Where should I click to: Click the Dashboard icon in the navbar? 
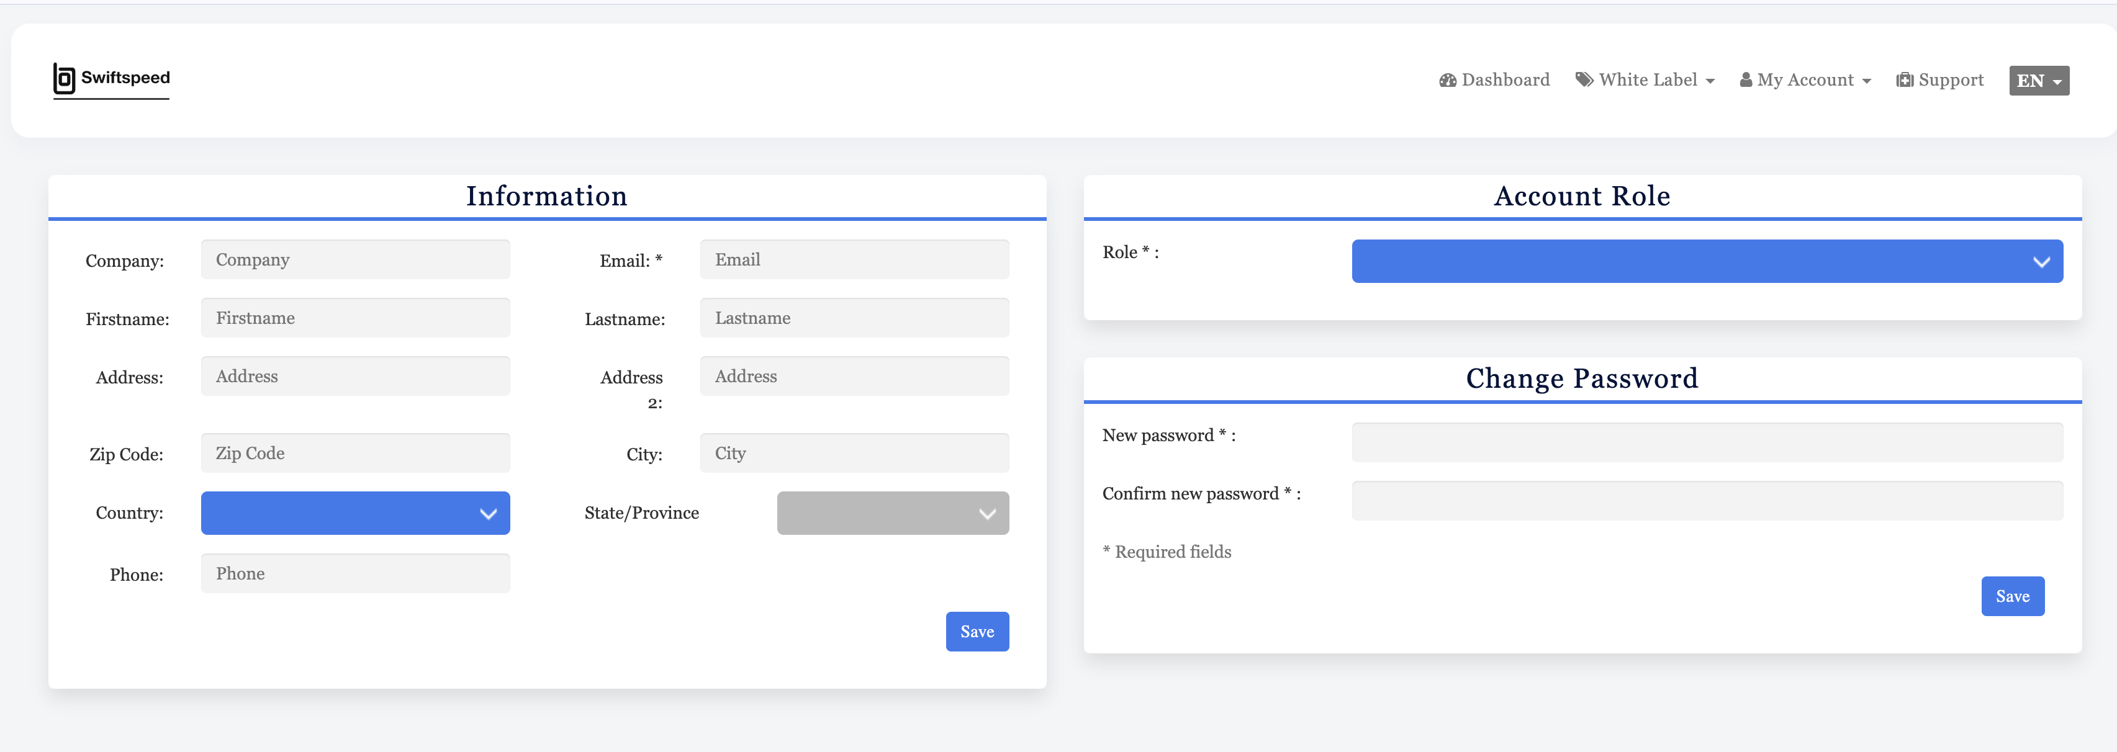tap(1448, 79)
